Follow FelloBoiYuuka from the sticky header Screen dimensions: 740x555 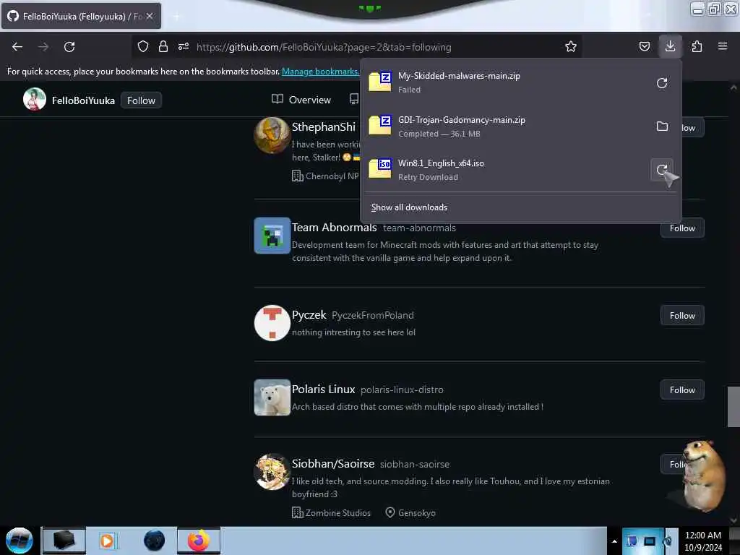(x=141, y=100)
